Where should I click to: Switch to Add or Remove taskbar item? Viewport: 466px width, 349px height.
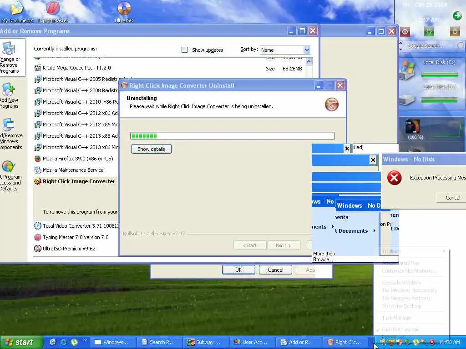[298, 342]
